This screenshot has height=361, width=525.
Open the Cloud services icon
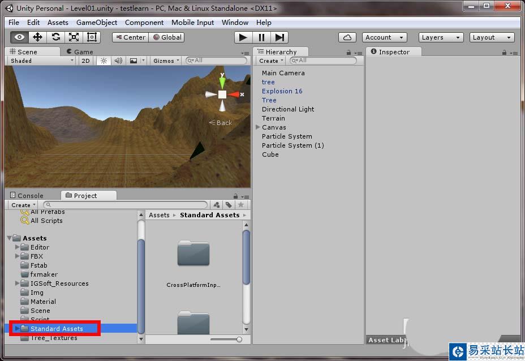coord(347,37)
